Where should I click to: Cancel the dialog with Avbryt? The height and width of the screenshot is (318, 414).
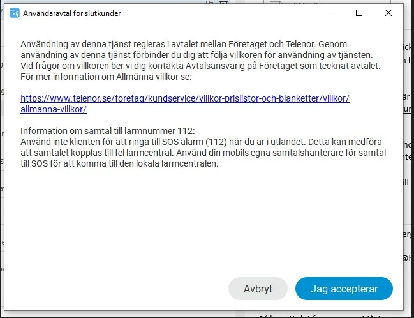[258, 289]
